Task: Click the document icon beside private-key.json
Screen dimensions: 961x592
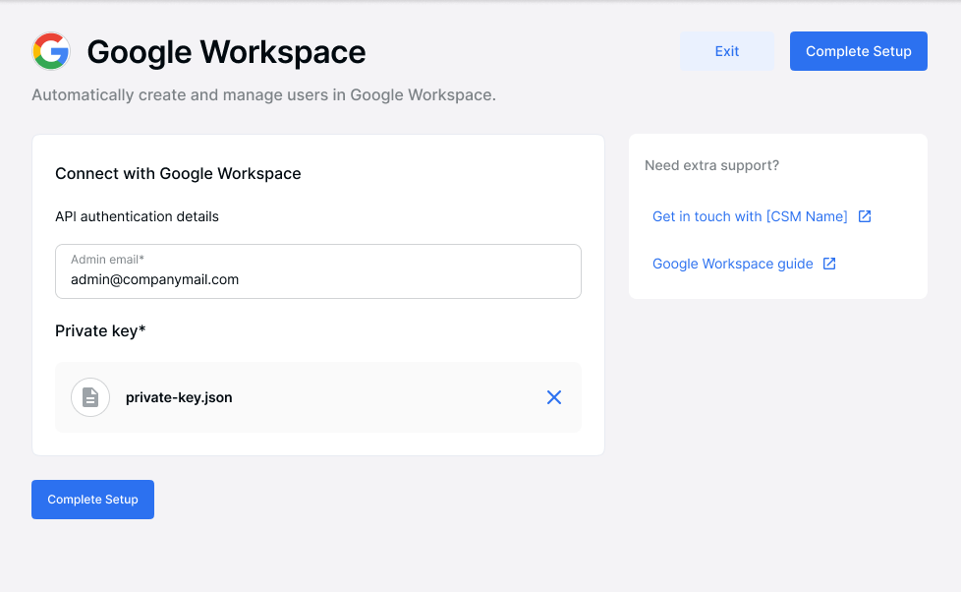Action: point(90,397)
